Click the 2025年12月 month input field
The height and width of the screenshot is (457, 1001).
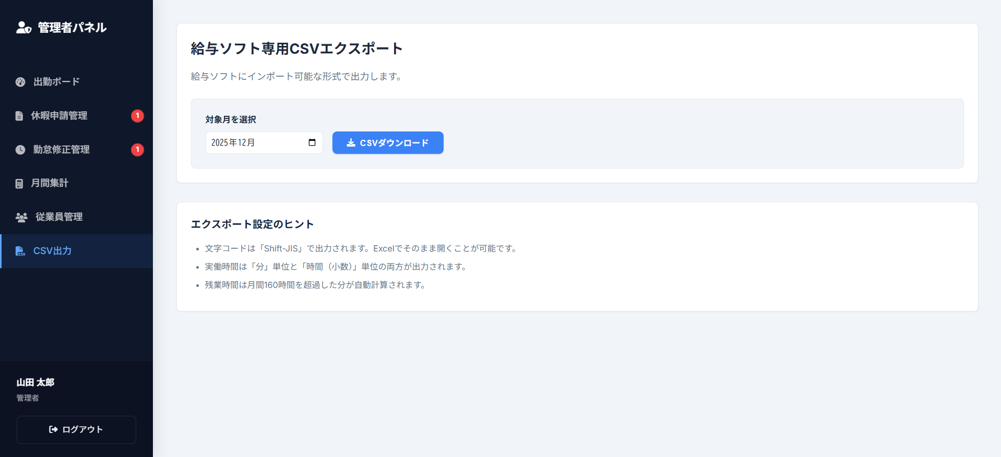[256, 143]
